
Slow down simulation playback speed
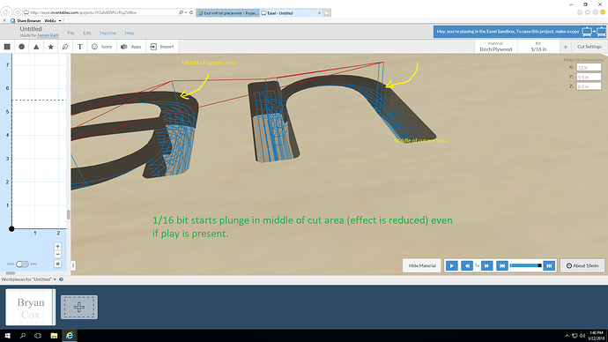(x=467, y=265)
